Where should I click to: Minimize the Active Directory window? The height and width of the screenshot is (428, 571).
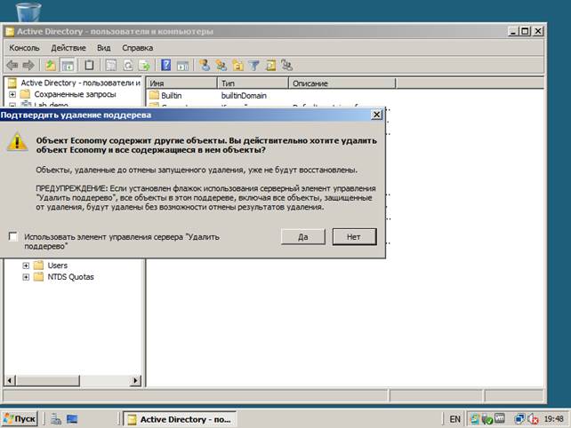tap(513, 31)
